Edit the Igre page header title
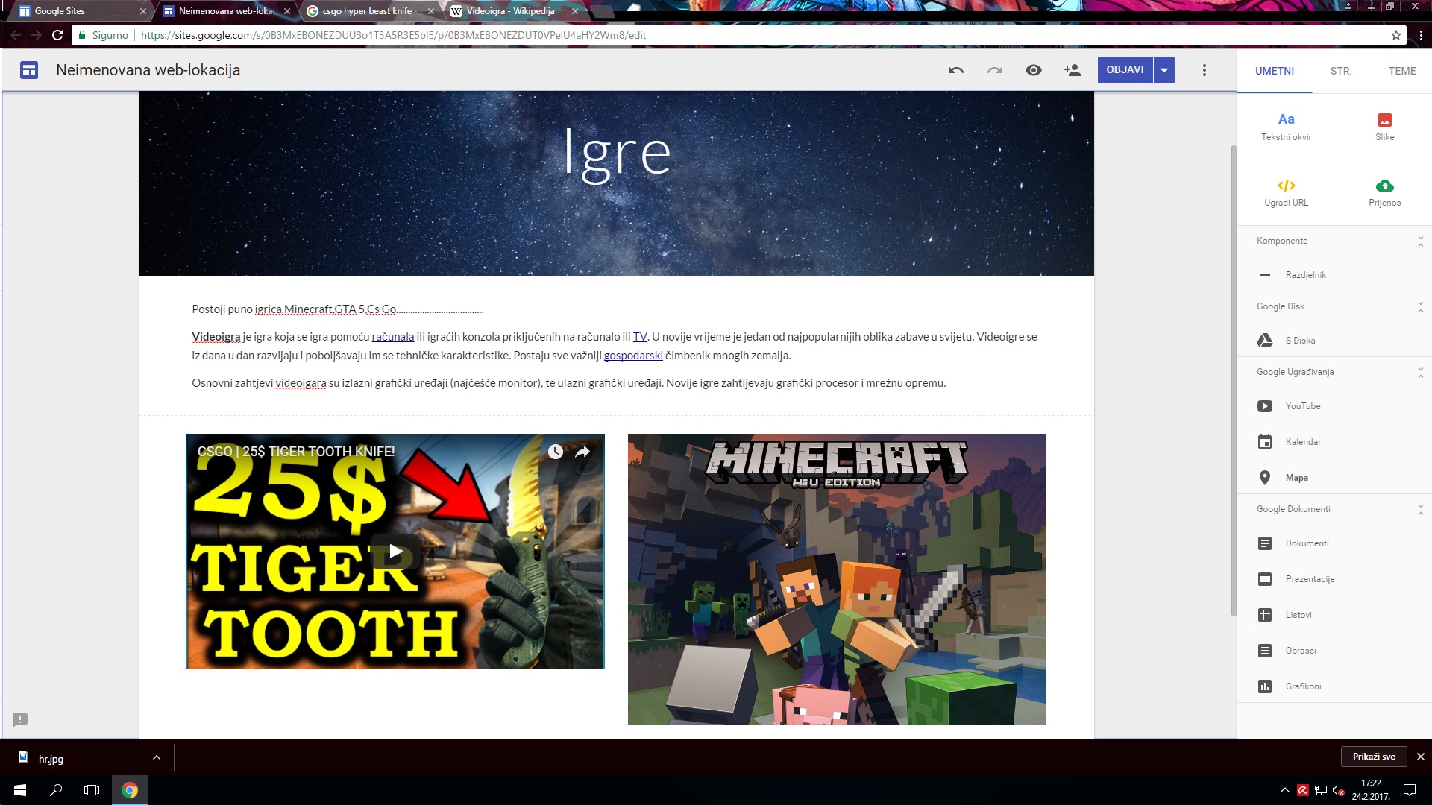Screen dimensions: 1432x805 617,154
